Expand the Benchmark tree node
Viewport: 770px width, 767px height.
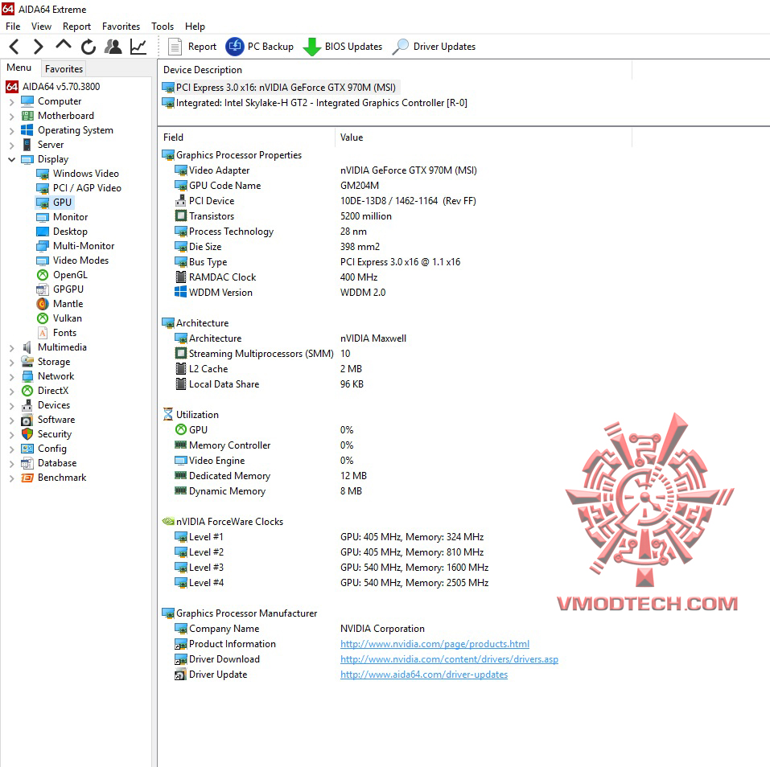coord(12,478)
